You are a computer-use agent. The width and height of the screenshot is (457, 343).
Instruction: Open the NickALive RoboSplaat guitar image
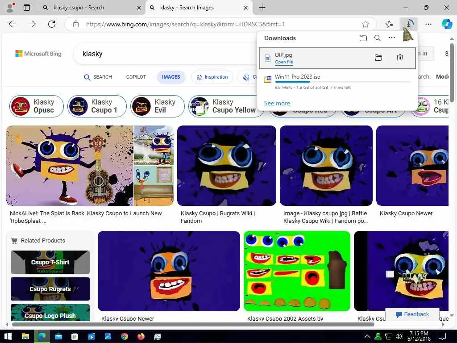70,166
